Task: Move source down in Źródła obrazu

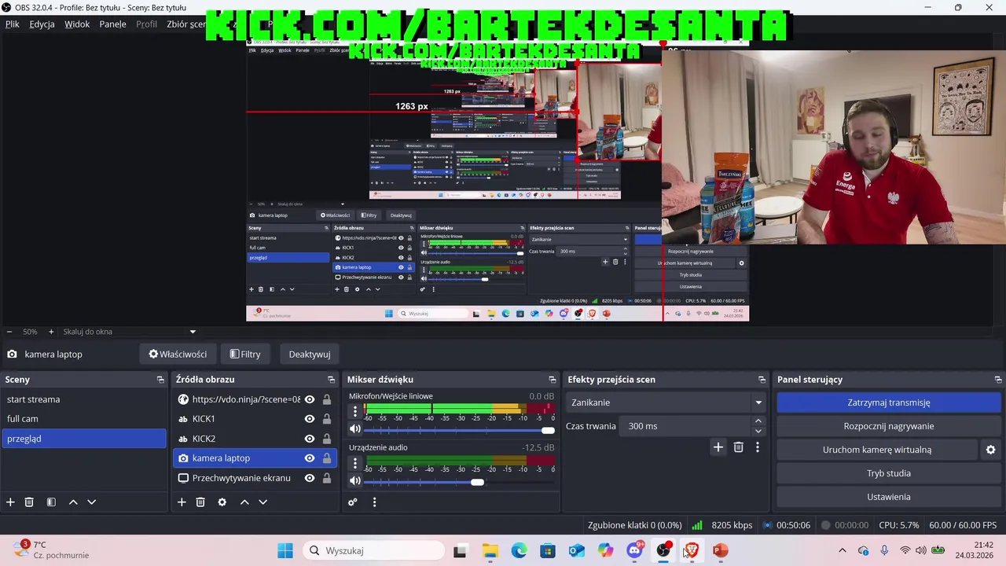Action: click(263, 502)
